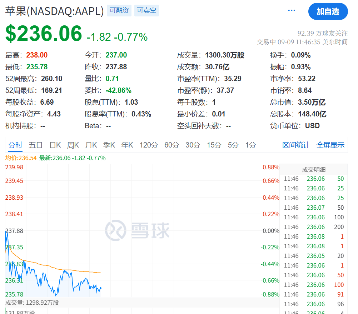Screen dimensions: 358x314
Task: Open the more options (...) icon
Action: tap(291, 10)
